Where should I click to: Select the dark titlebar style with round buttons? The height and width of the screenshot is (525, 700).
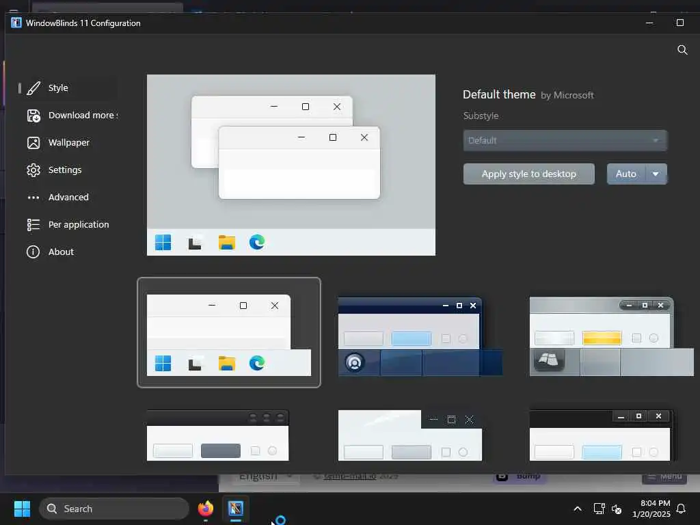[218, 435]
